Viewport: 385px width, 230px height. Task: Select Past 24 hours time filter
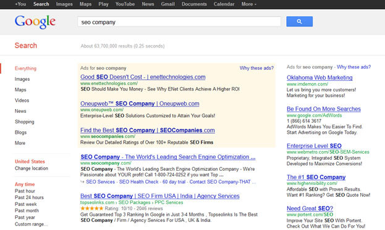pyautogui.click(x=29, y=197)
